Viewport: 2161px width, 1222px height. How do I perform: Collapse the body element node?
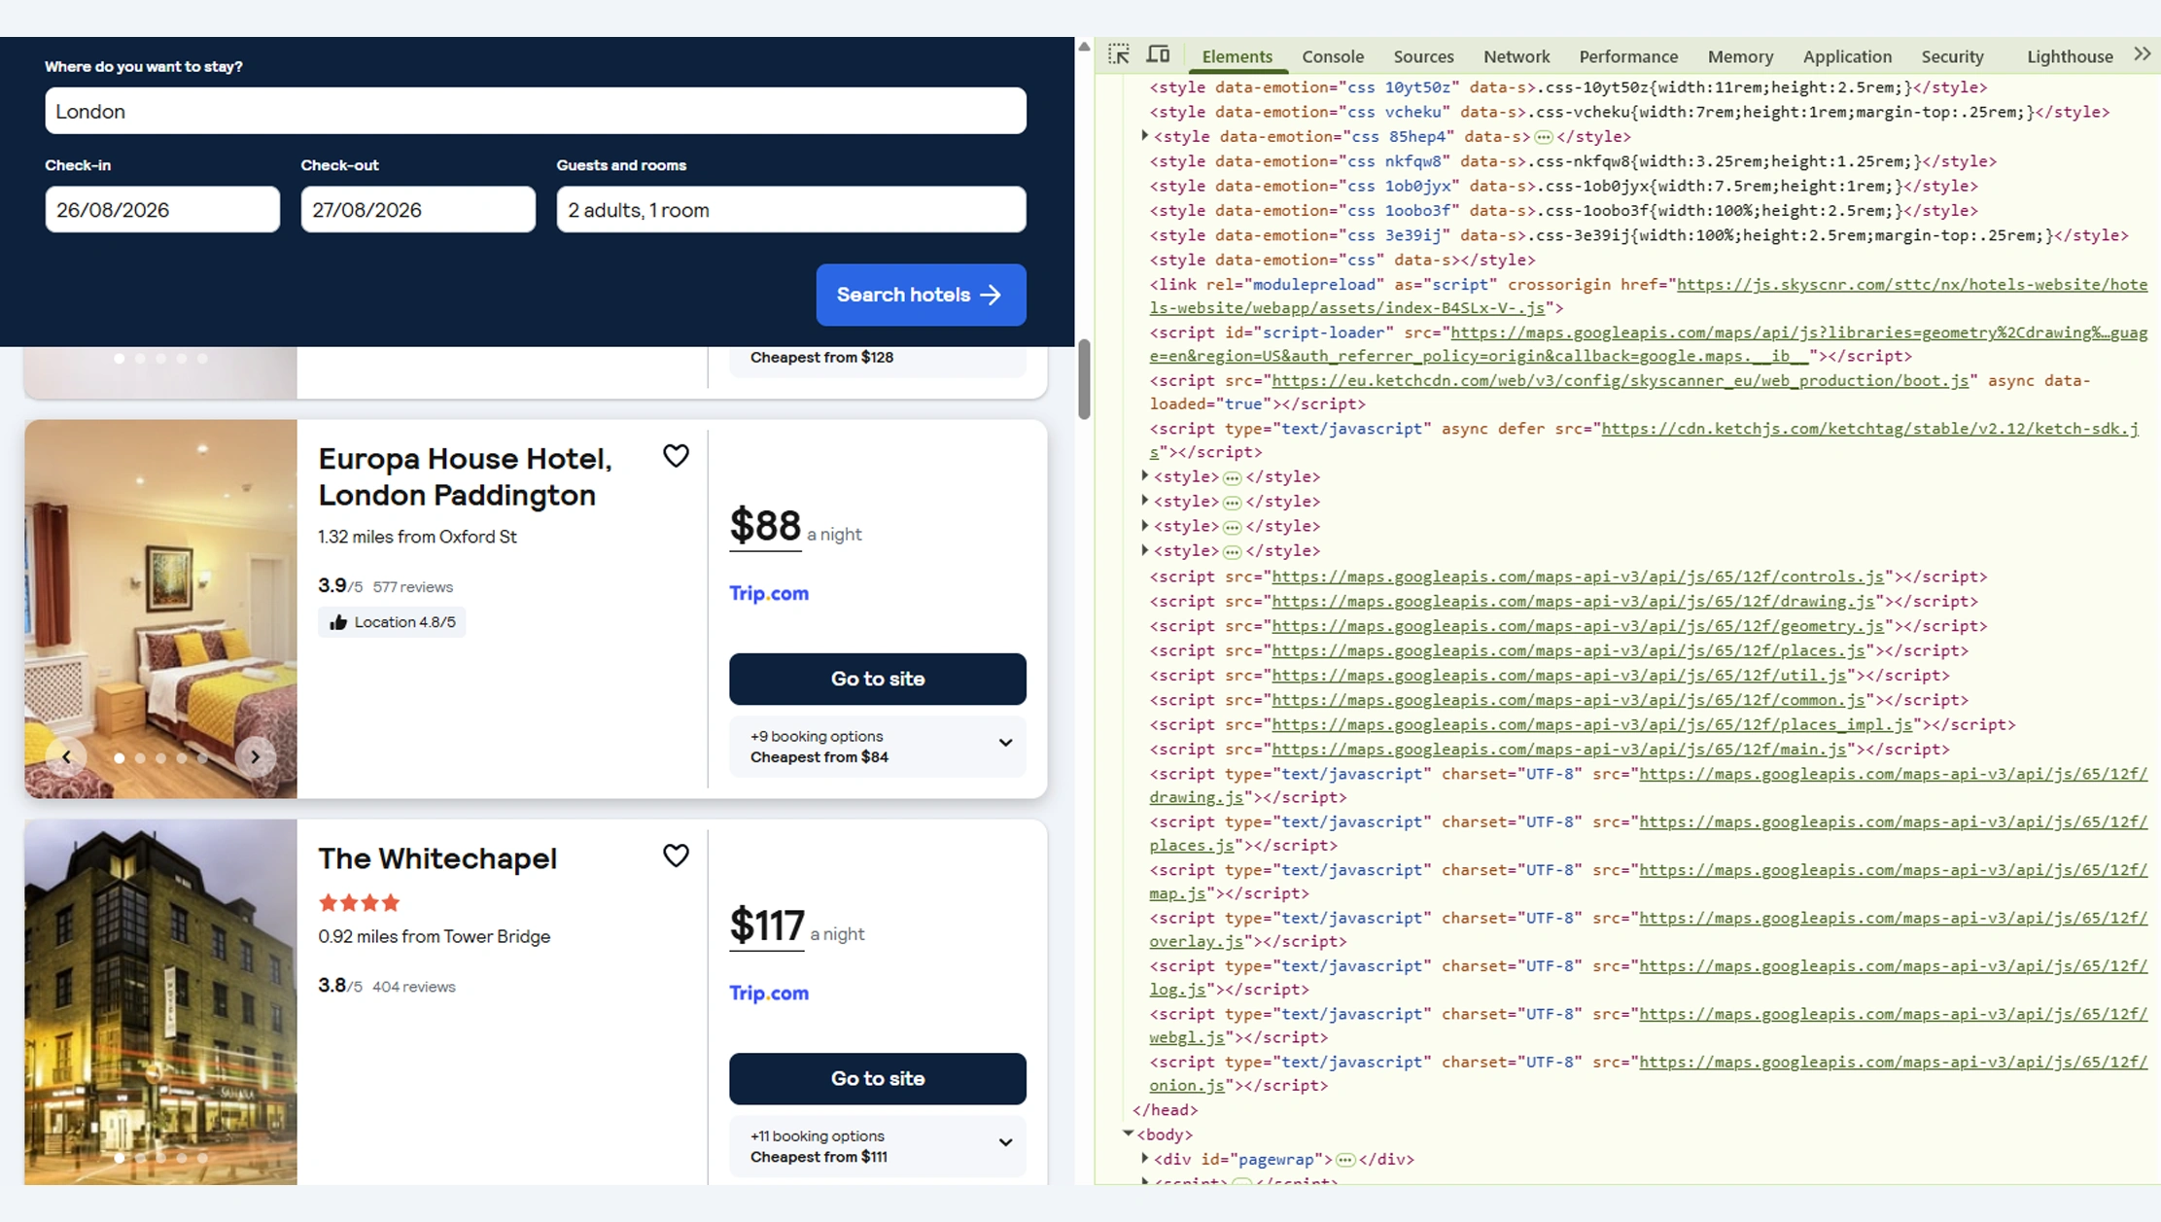(x=1128, y=1134)
